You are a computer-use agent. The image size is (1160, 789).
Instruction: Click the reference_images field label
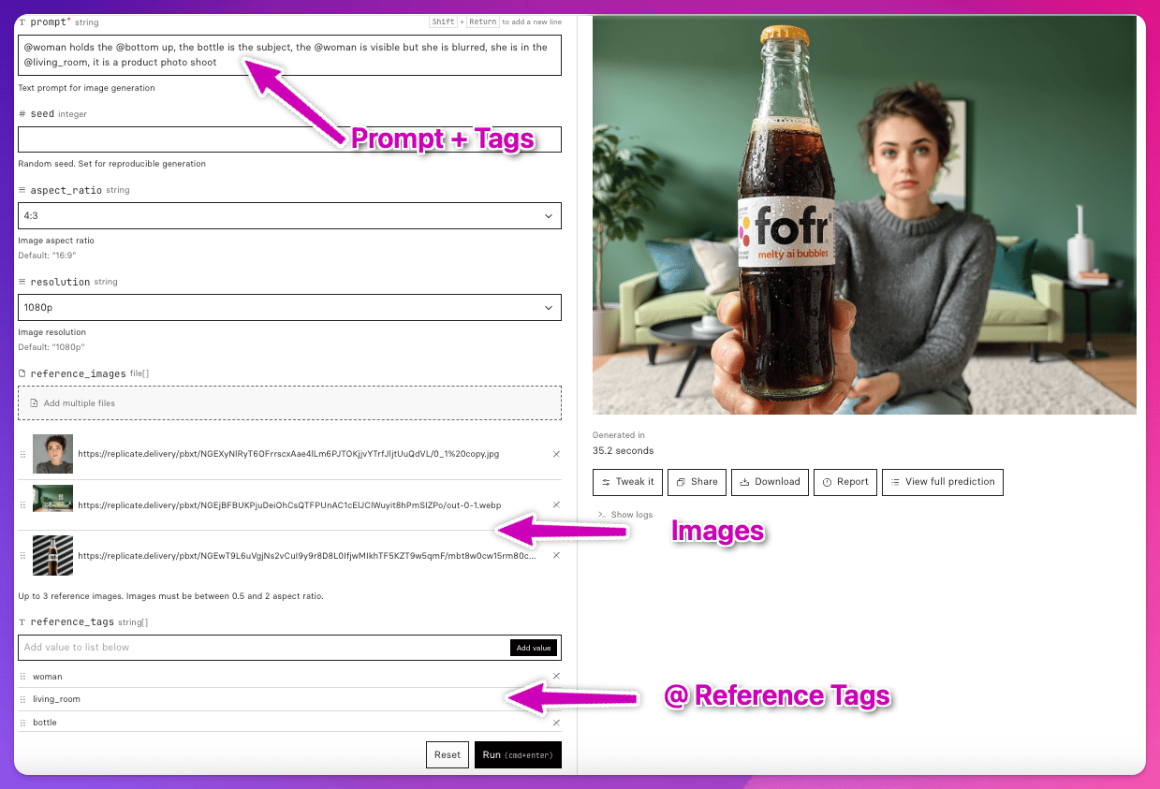tap(78, 373)
